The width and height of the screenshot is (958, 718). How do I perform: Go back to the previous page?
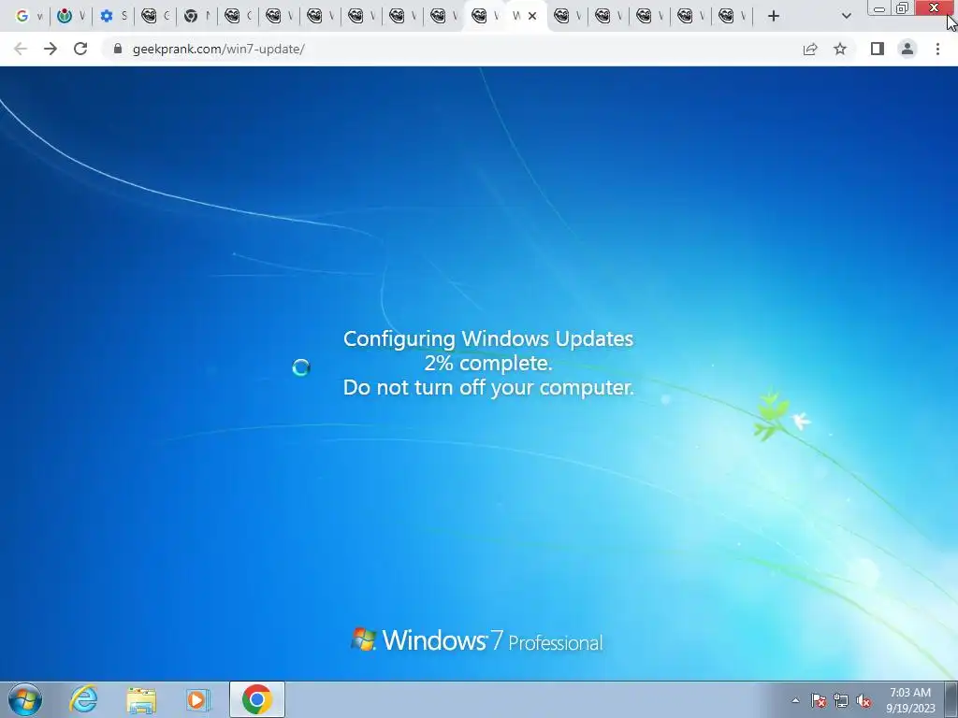(x=21, y=49)
